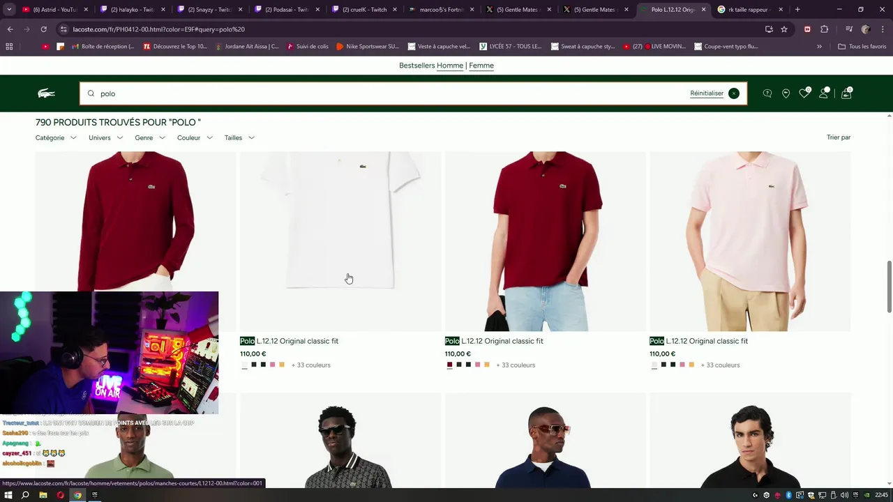893x502 pixels.
Task: Open the Epic Games taskbar icon
Action: [95, 495]
